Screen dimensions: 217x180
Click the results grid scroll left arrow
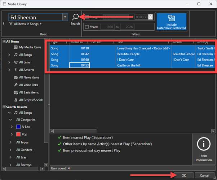click(x=52, y=131)
